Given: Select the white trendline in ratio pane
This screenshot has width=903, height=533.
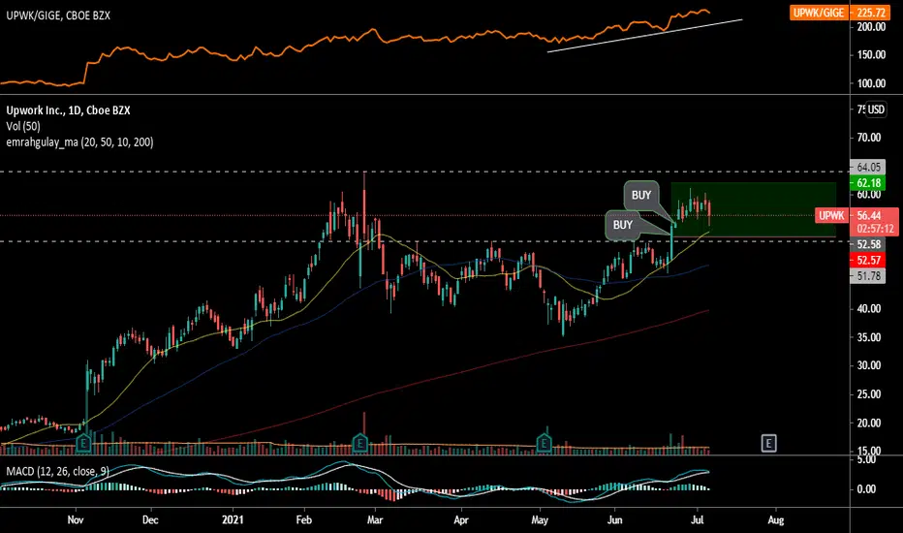Looking at the screenshot, I should pos(645,36).
